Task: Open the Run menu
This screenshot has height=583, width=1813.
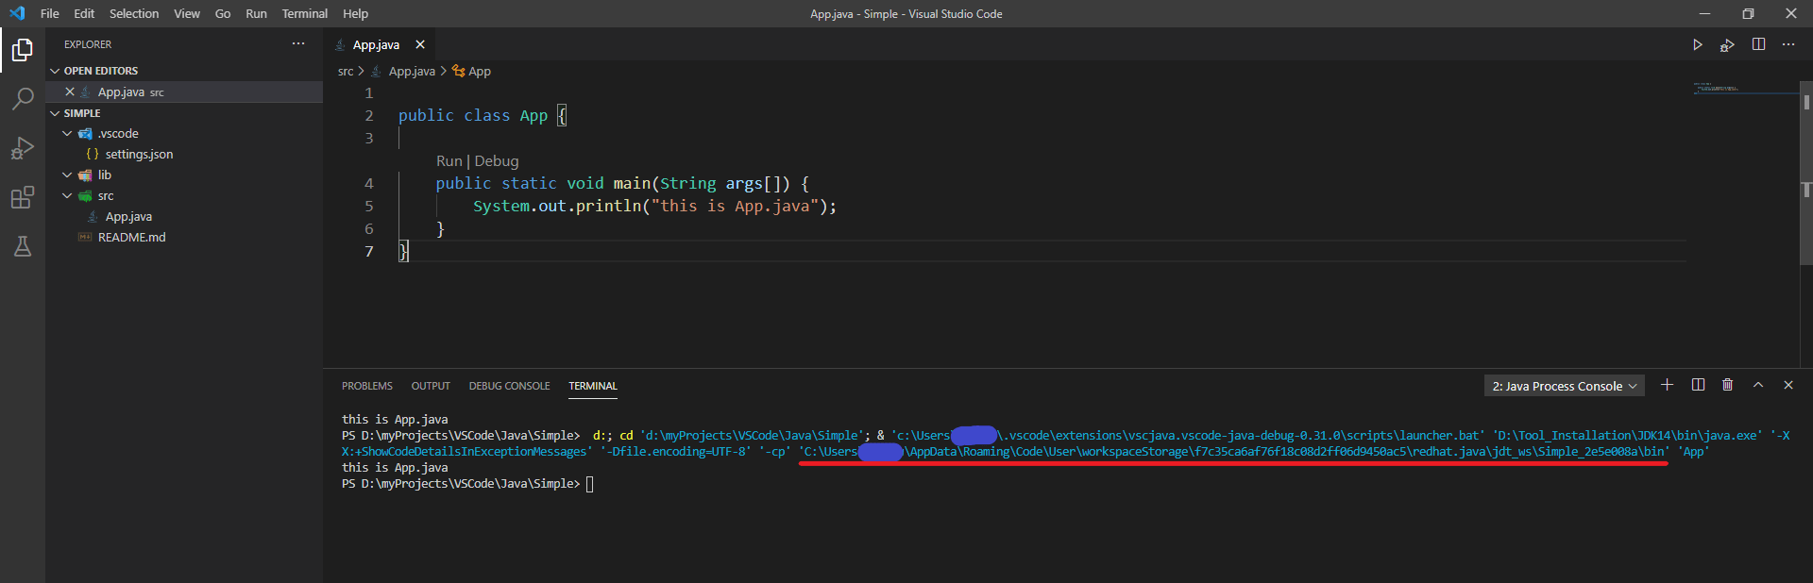Action: 256,13
